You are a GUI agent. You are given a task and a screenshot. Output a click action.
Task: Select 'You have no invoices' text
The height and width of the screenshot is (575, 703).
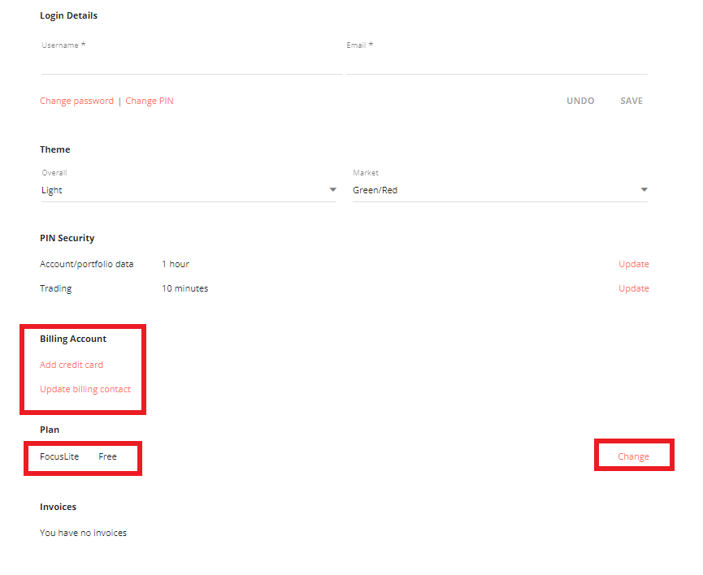(84, 533)
